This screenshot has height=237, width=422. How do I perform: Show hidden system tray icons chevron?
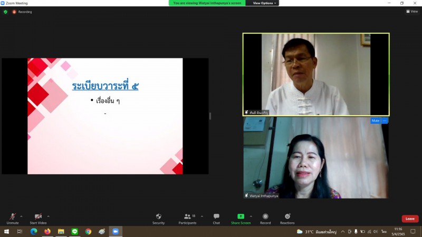(x=342, y=232)
